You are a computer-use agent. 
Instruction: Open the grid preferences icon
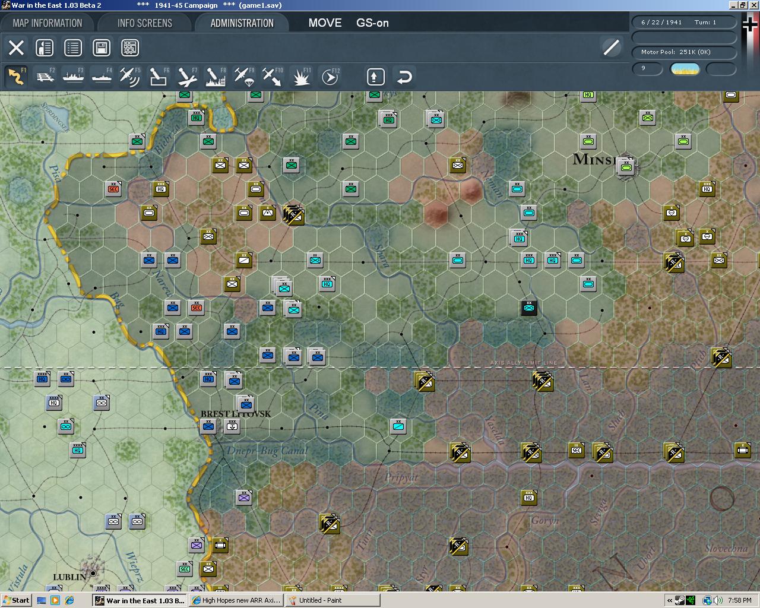tap(130, 47)
